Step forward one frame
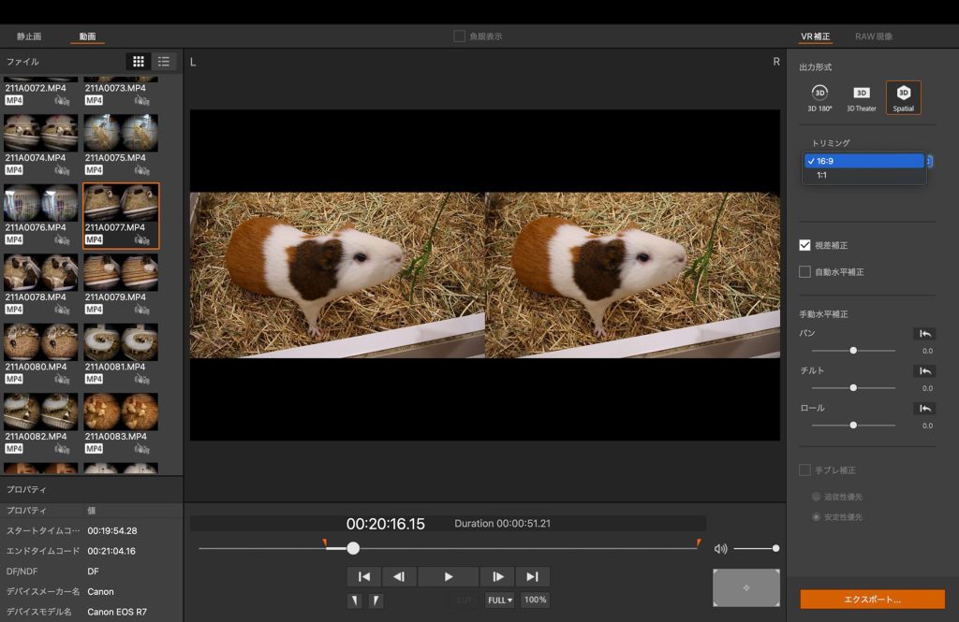This screenshot has width=959, height=622. click(x=498, y=577)
